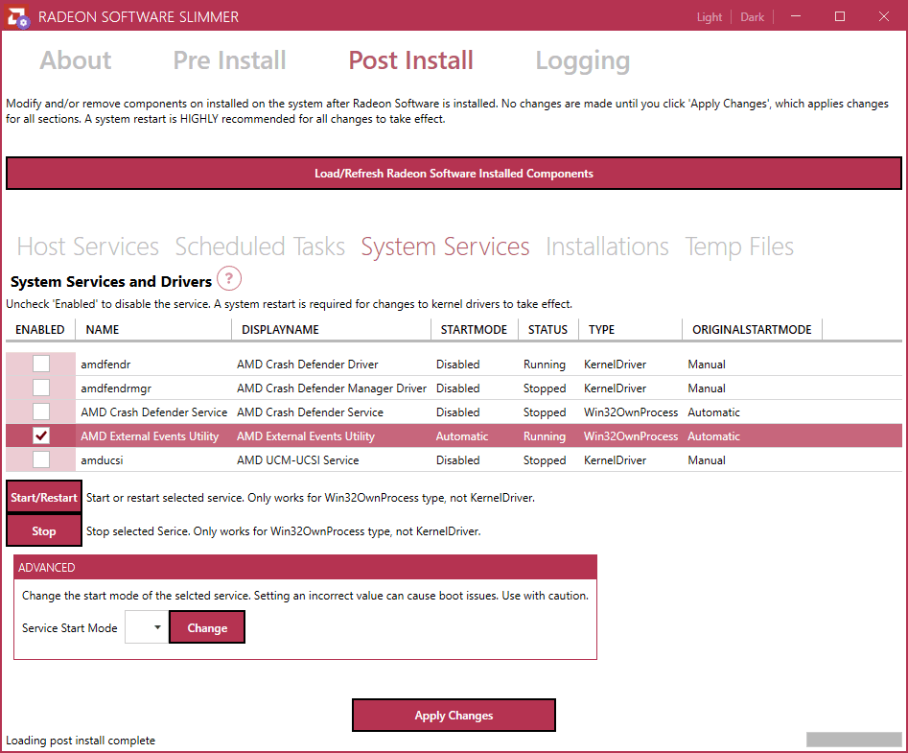Select the amducsi name cell

tap(102, 460)
